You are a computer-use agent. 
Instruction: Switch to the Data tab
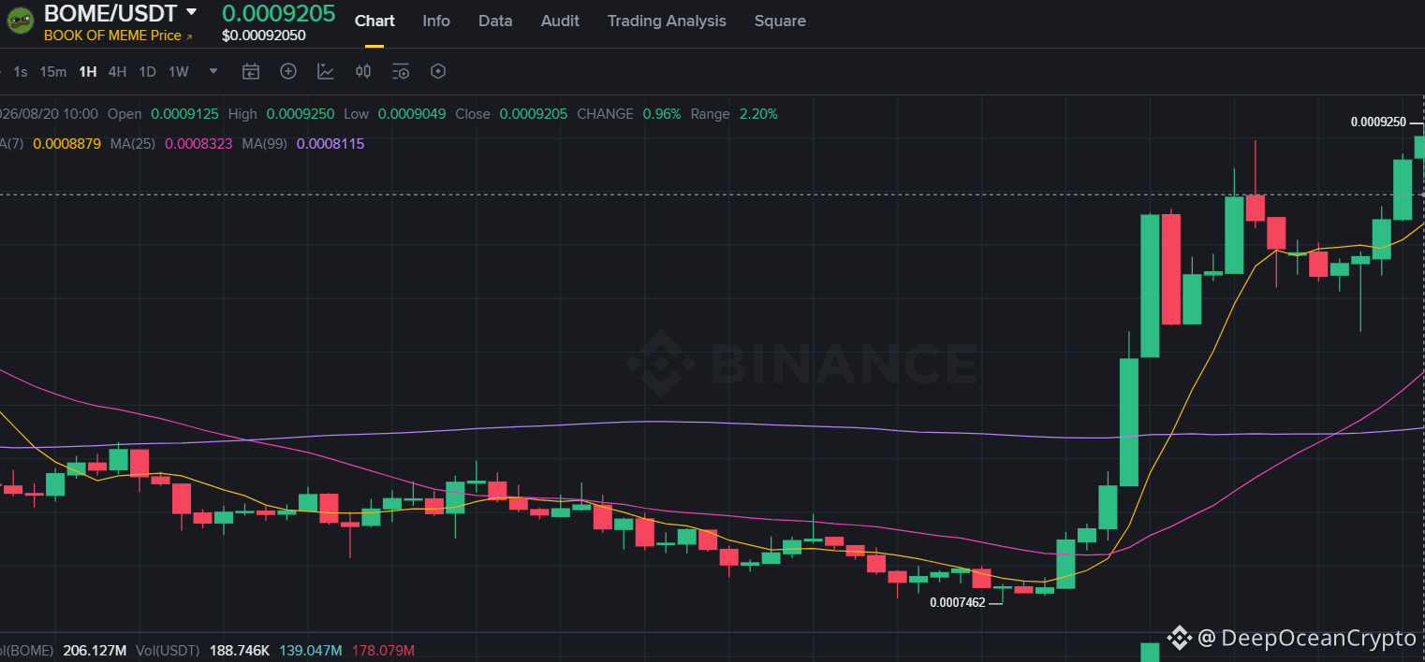(495, 21)
